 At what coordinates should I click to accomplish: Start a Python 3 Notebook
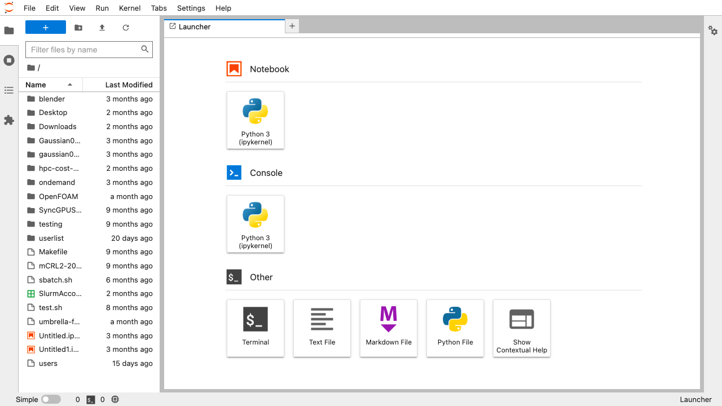(x=256, y=121)
